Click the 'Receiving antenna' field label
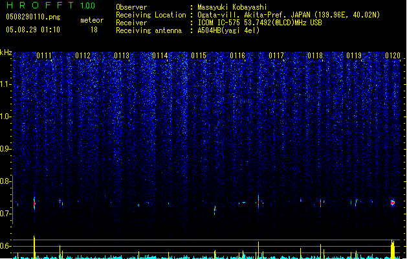This screenshot has width=407, height=259. click(149, 30)
